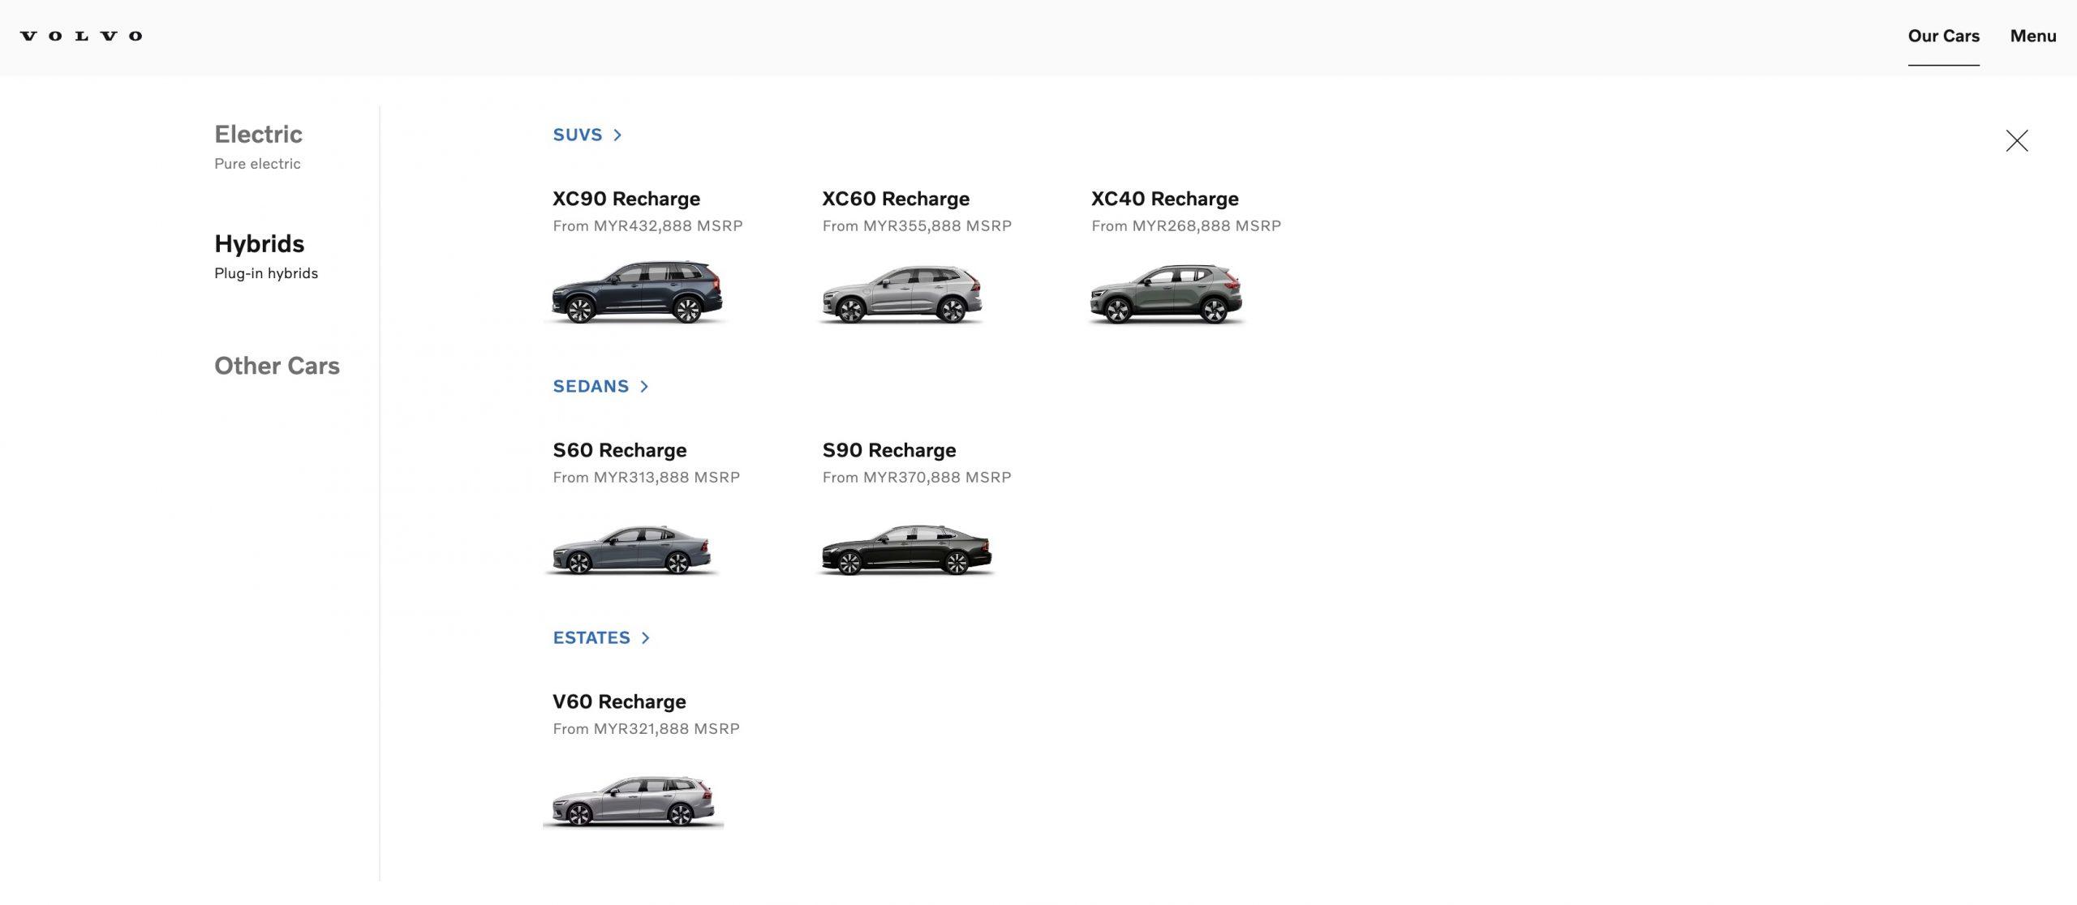This screenshot has height=905, width=2077.
Task: Open the S90 Recharge title link
Action: (x=888, y=450)
